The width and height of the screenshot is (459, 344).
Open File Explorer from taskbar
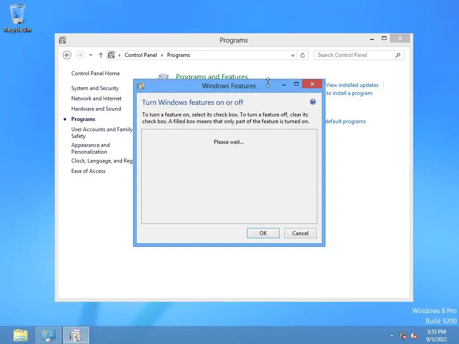21,335
